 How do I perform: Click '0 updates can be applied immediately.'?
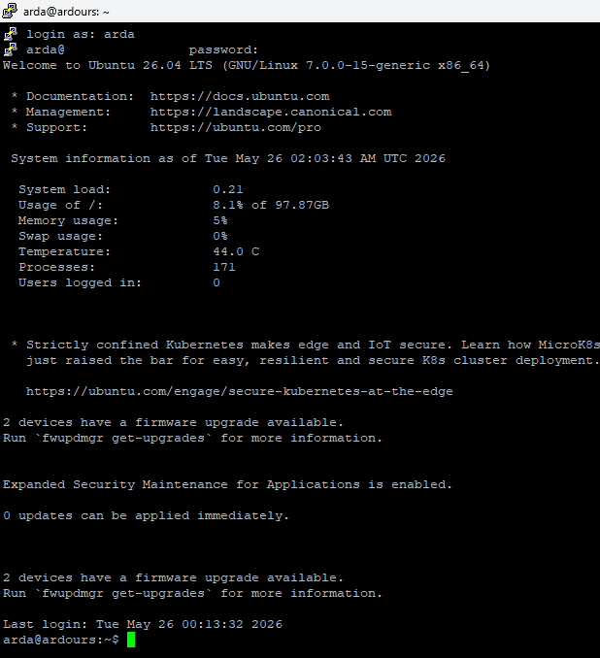pyautogui.click(x=146, y=515)
